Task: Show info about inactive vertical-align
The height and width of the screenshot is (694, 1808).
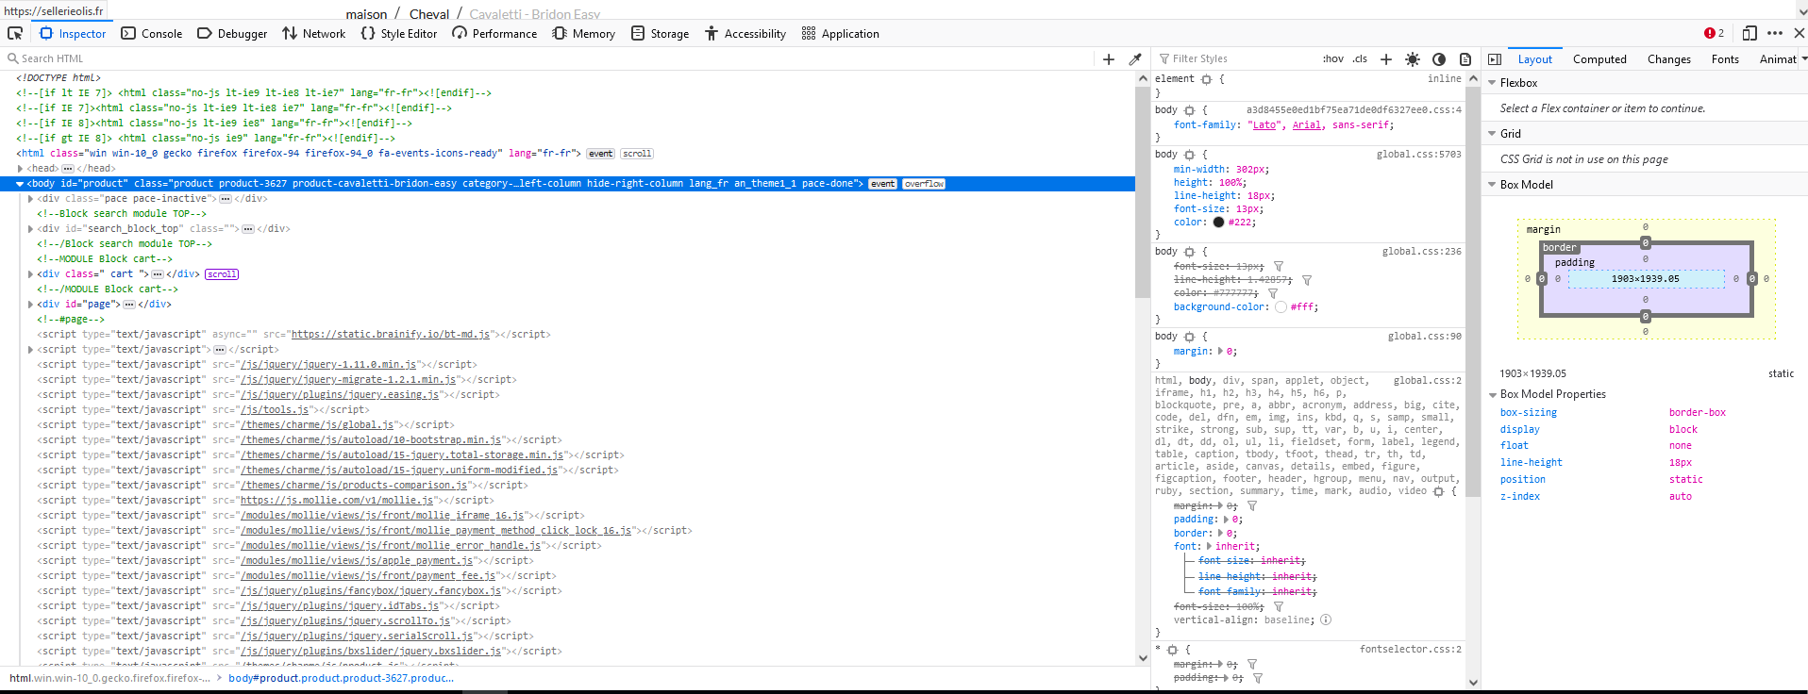Action: (x=1326, y=620)
